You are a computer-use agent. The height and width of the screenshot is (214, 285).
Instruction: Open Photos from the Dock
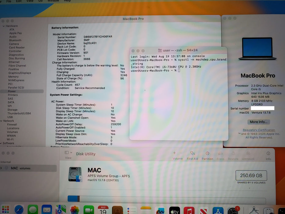tap(75, 210)
